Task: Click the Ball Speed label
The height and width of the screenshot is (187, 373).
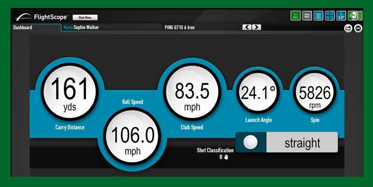Action: (x=132, y=102)
